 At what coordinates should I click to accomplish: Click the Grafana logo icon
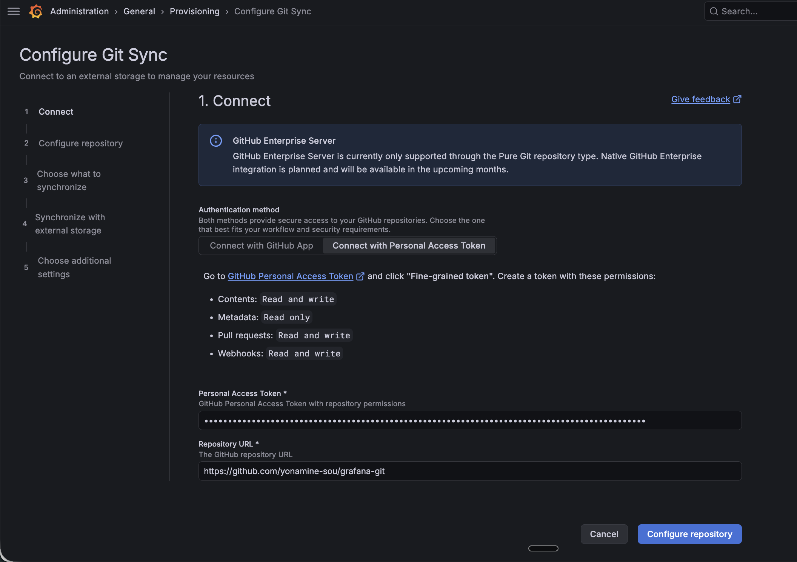[x=36, y=11]
